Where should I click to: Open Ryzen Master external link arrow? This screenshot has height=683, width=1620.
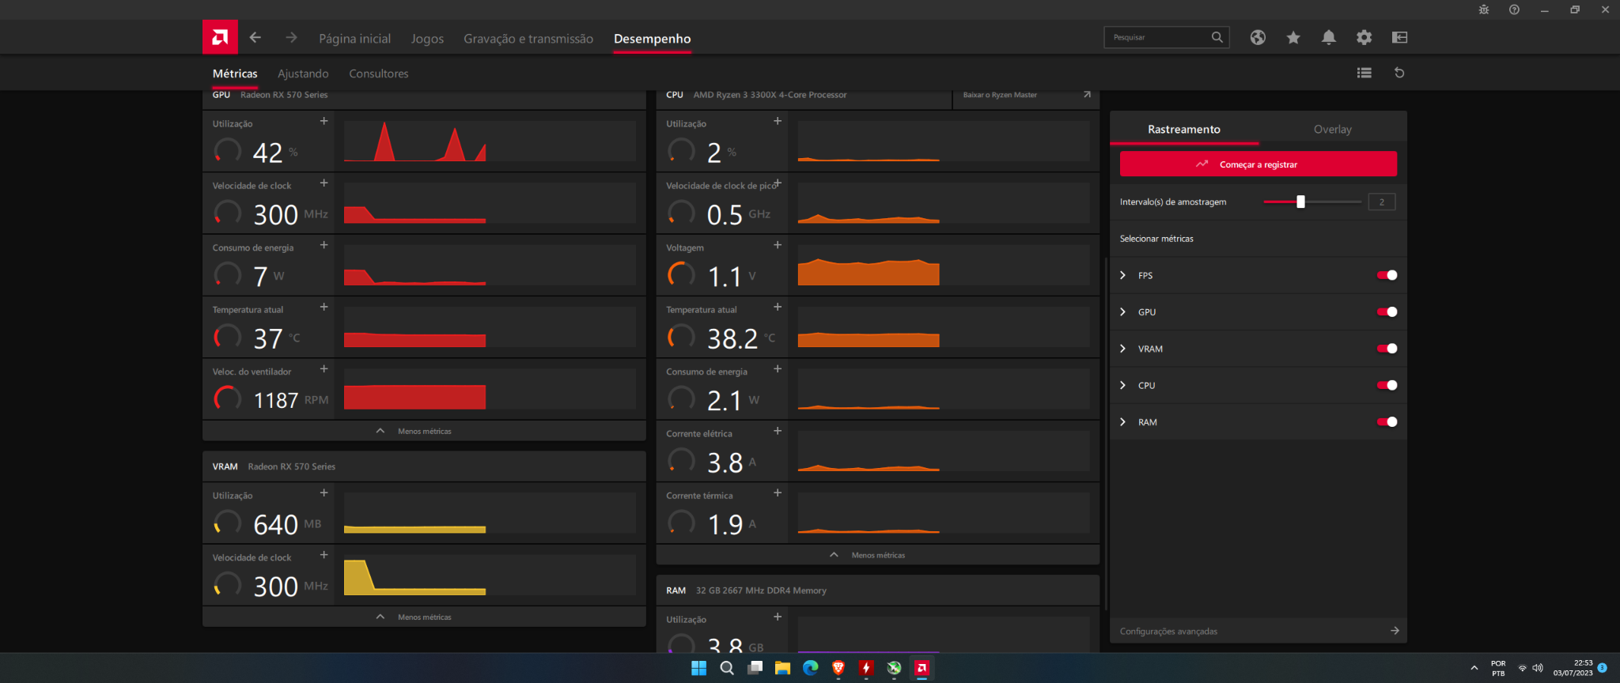(x=1087, y=95)
